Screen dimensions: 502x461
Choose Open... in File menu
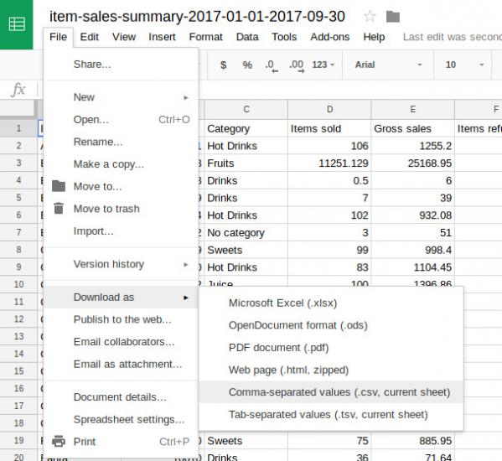pos(121,120)
